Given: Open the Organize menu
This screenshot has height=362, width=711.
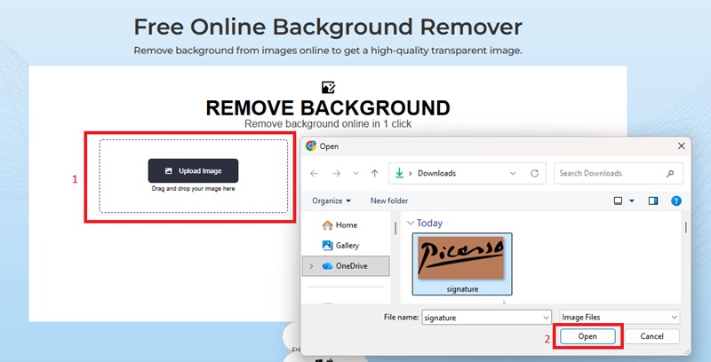Looking at the screenshot, I should [332, 201].
